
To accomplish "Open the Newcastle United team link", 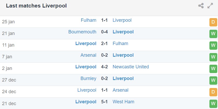I will [x=131, y=67].
